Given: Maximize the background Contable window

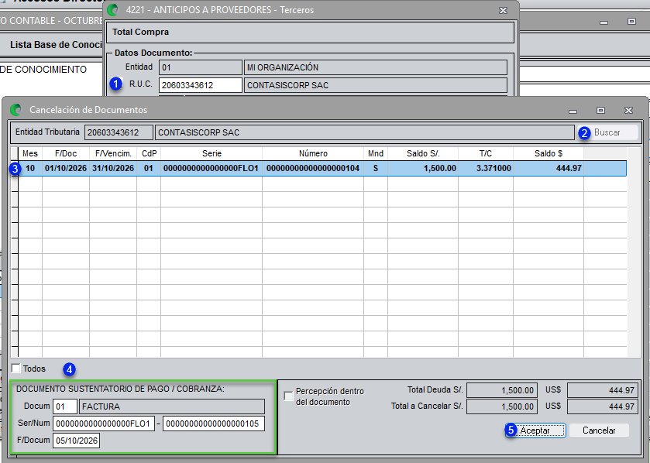Looking at the screenshot, I should (x=631, y=21).
